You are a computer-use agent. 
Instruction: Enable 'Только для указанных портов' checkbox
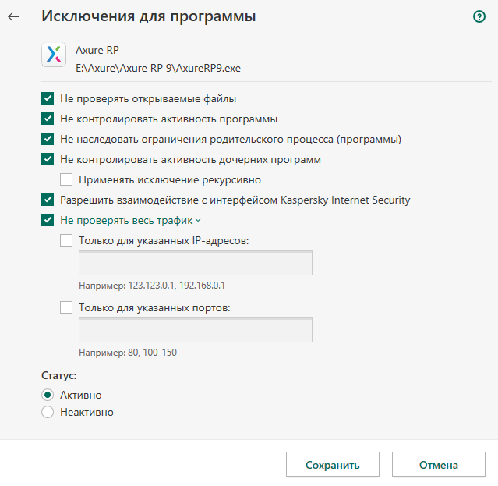point(66,307)
